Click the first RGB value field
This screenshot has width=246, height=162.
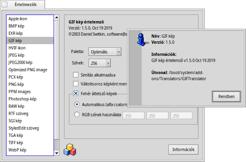pyautogui.click(x=133, y=115)
